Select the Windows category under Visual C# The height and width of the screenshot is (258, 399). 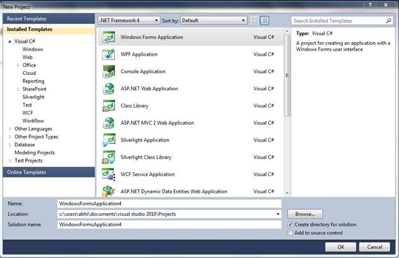click(33, 49)
